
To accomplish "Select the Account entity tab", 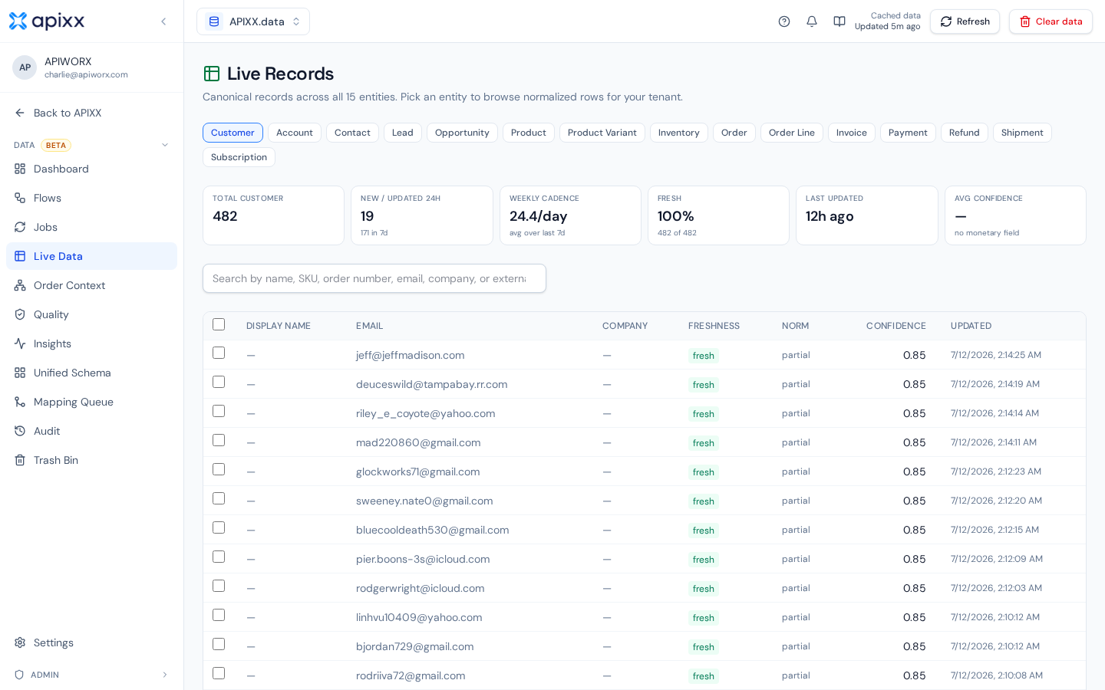I will tap(295, 133).
